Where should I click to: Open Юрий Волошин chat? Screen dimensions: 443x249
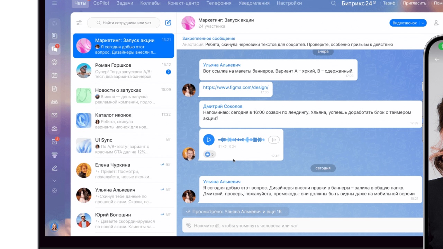click(x=124, y=220)
